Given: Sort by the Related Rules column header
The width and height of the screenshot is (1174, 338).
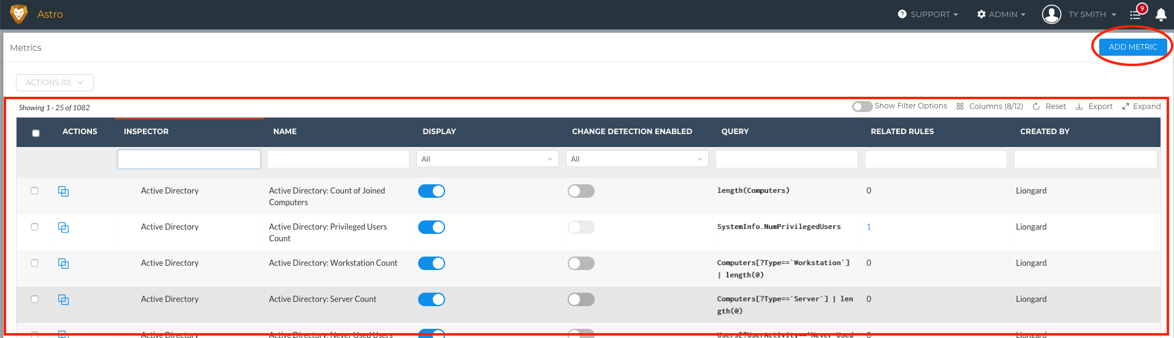Looking at the screenshot, I should 902,132.
